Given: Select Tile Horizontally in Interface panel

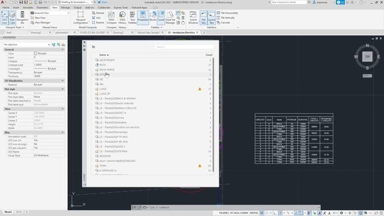Looking at the screenshot, I should pos(227,13).
